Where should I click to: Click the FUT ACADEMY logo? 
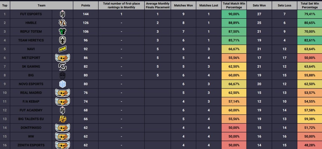(x=62, y=110)
